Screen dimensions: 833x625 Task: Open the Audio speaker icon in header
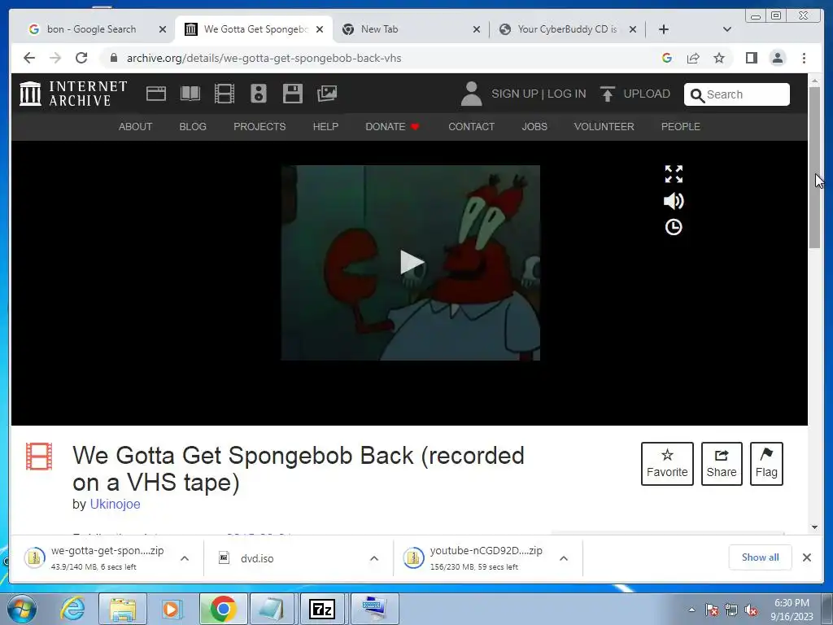pyautogui.click(x=259, y=94)
